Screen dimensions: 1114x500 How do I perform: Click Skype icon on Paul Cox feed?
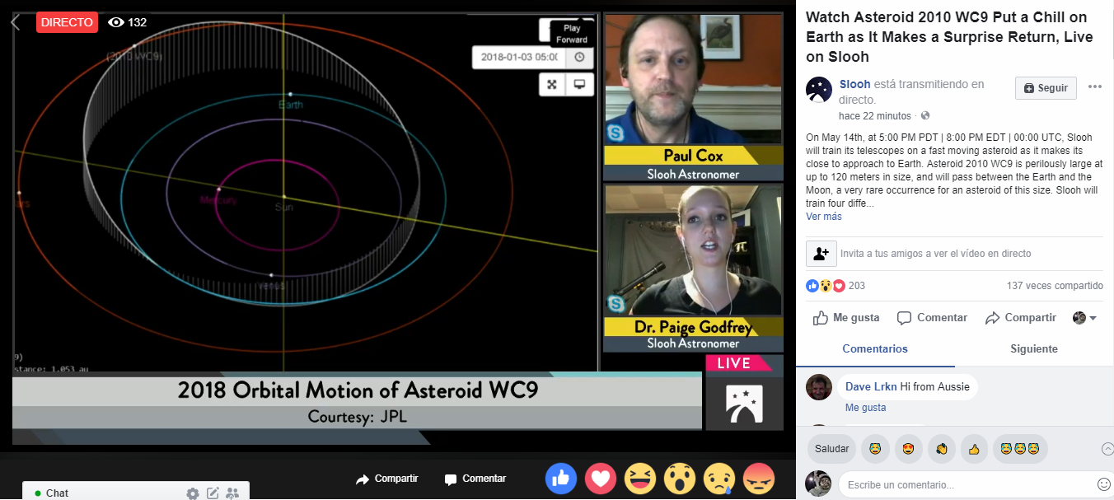pyautogui.click(x=616, y=133)
